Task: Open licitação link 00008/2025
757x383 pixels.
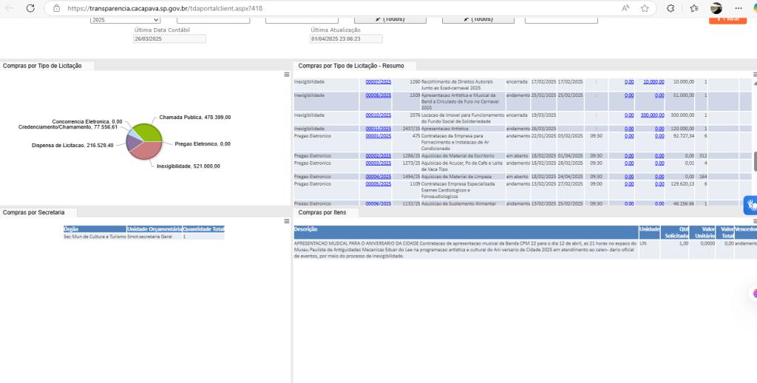Action: (378, 95)
